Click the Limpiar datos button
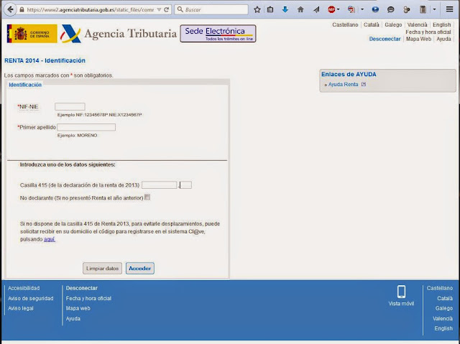The width and height of the screenshot is (460, 344). [102, 269]
